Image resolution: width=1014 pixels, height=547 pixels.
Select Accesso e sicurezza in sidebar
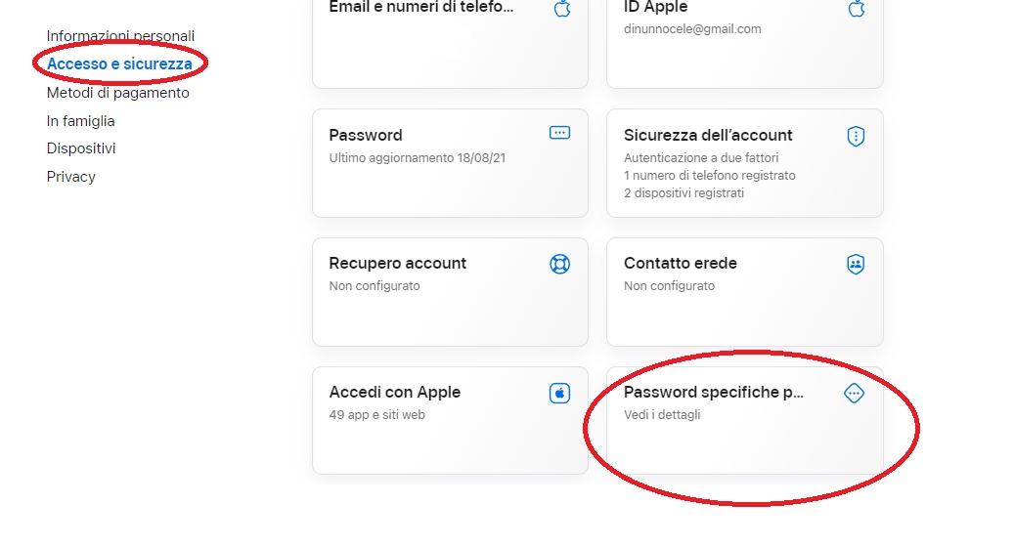[119, 64]
